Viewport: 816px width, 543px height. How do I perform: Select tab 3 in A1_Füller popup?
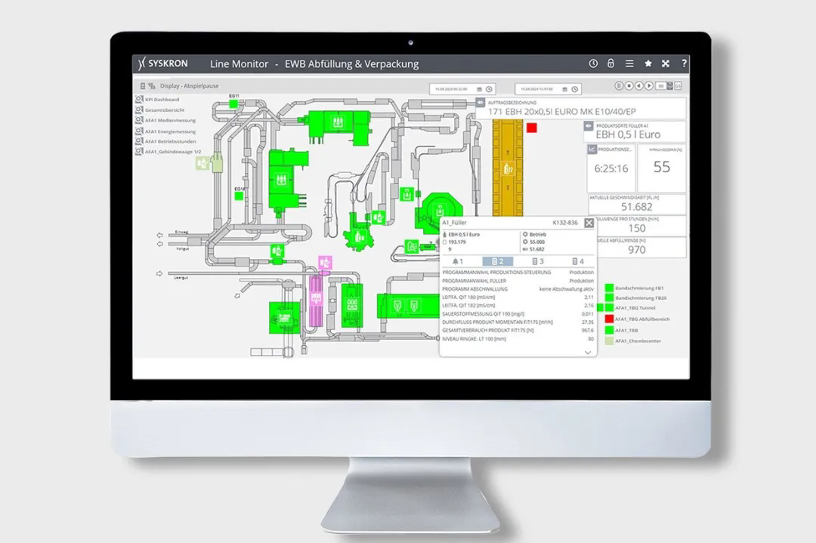pyautogui.click(x=537, y=261)
